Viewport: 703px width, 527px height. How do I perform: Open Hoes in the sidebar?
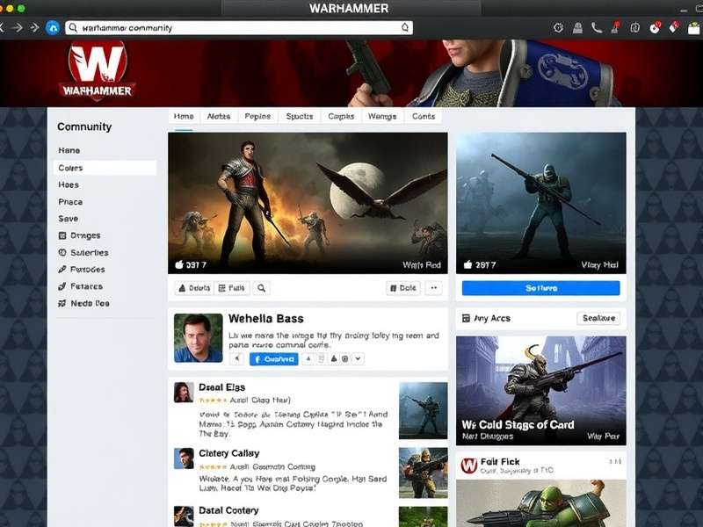[x=69, y=184]
